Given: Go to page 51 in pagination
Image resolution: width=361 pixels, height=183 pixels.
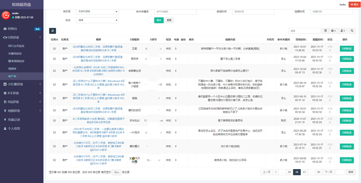Looking at the screenshot, I should click(x=305, y=172).
